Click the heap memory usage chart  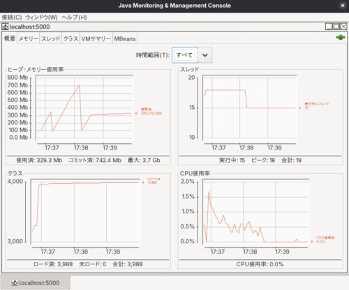coord(84,108)
